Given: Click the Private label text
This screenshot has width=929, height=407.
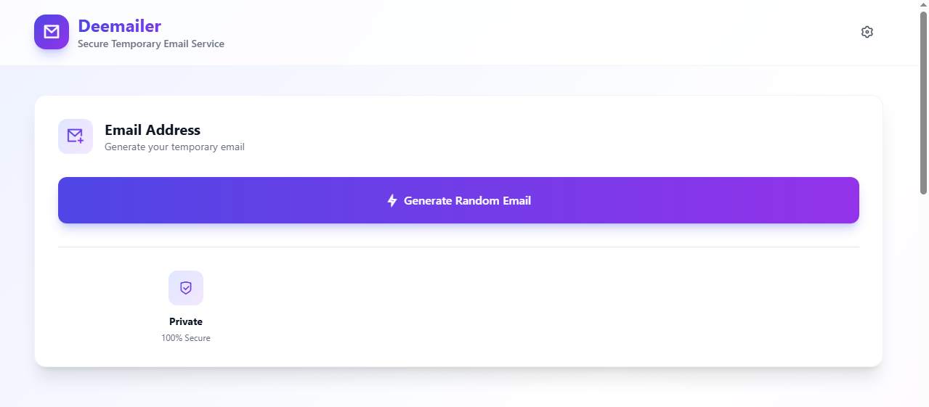Looking at the screenshot, I should coord(186,321).
